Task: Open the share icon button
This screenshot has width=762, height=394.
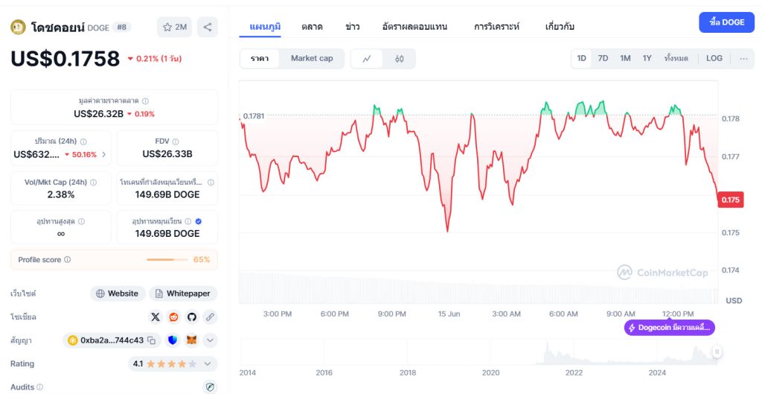Action: pyautogui.click(x=208, y=28)
